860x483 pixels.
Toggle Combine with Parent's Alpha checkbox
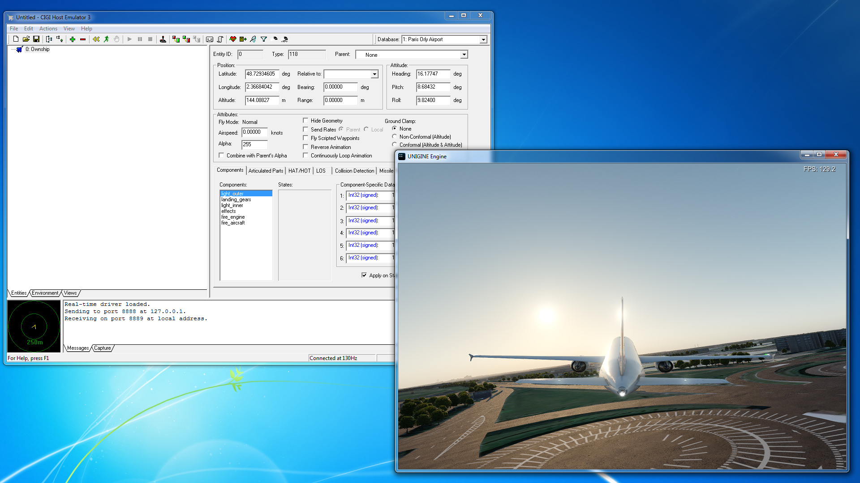click(221, 155)
